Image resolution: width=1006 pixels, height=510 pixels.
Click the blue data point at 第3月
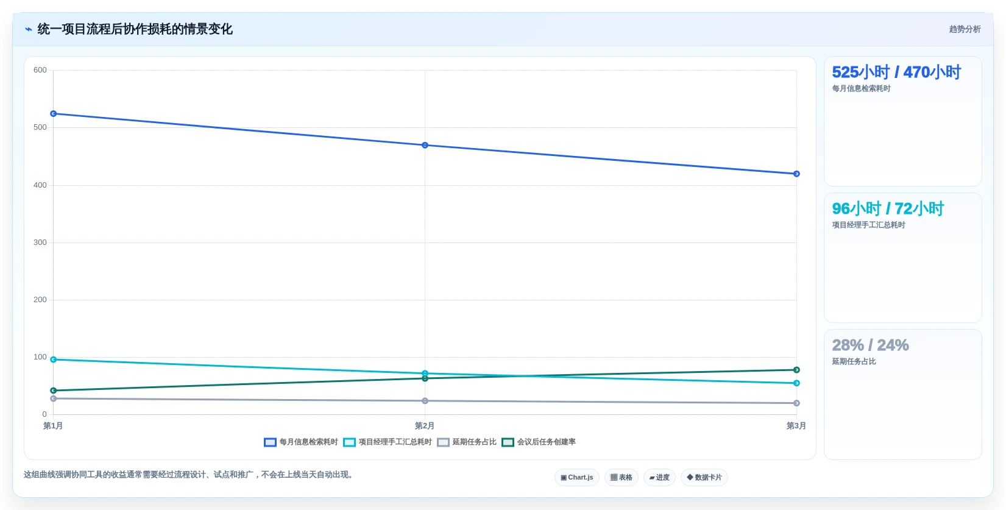click(796, 174)
